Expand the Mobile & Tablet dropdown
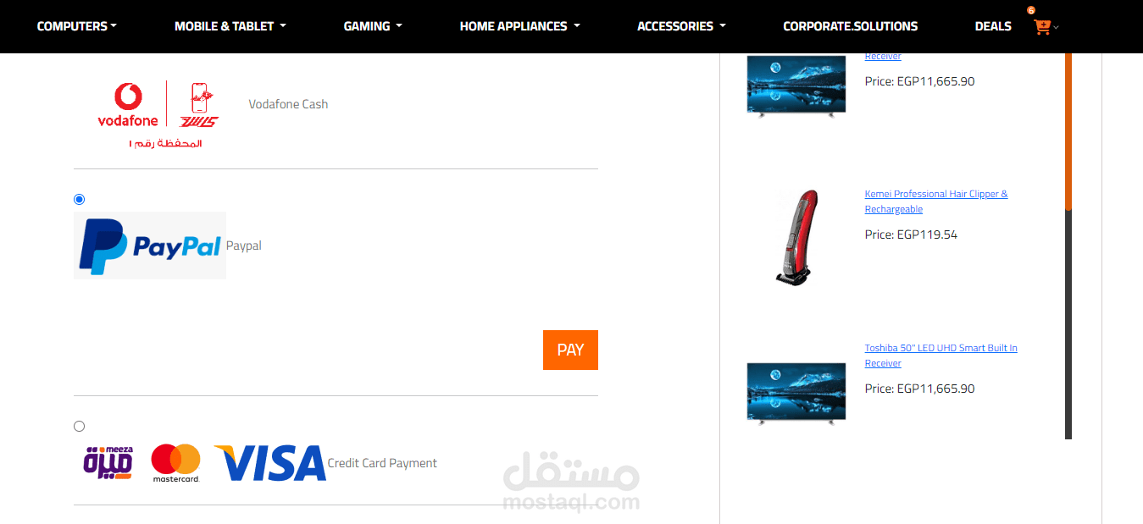Screen dimensions: 1143x524 230,26
